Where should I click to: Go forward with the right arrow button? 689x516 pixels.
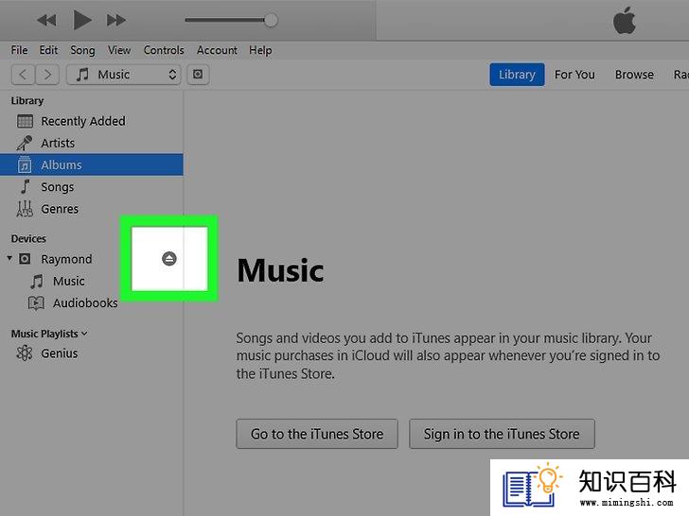(x=47, y=75)
